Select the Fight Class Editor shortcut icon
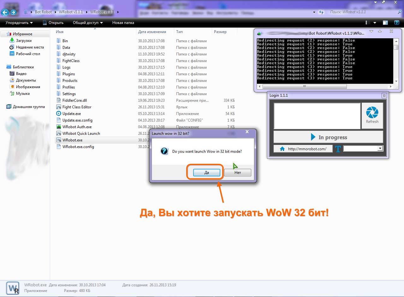 [58, 107]
